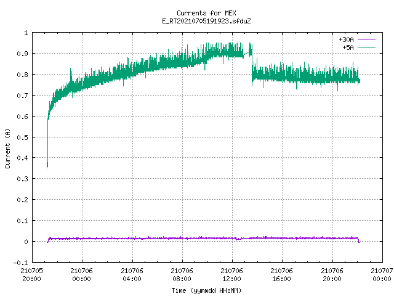Click the x-axis tick 210706 04:00

[x=132, y=274]
